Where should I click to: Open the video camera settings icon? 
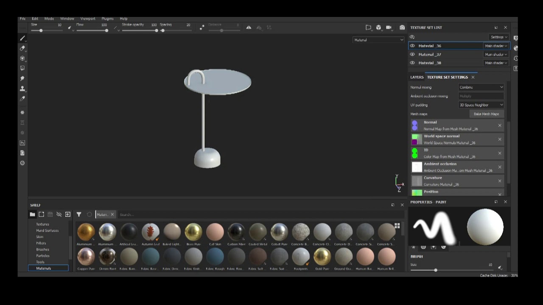[x=389, y=28]
